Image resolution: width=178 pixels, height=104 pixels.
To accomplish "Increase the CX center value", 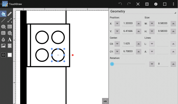I will tap(139, 44).
